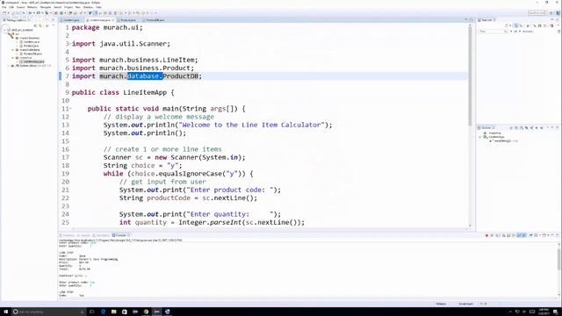Click Display Selected Console icon
This screenshot has height=316, width=562.
(x=536, y=235)
